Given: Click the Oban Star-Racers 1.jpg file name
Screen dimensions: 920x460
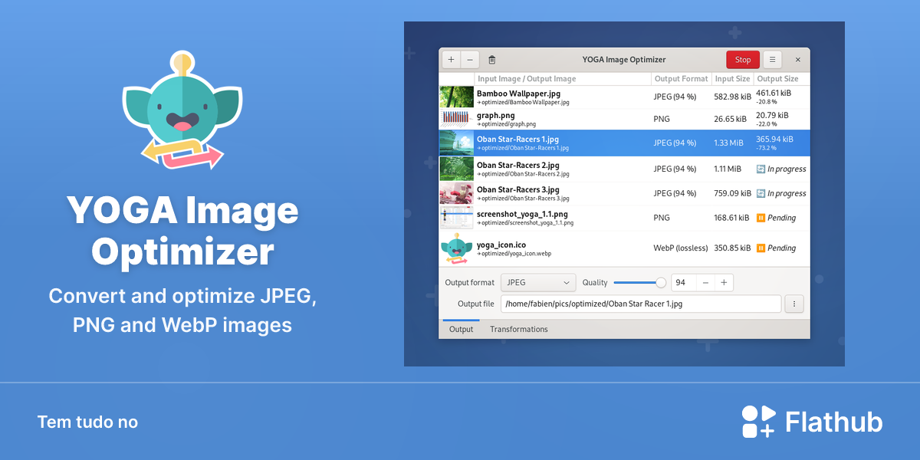Looking at the screenshot, I should (517, 140).
